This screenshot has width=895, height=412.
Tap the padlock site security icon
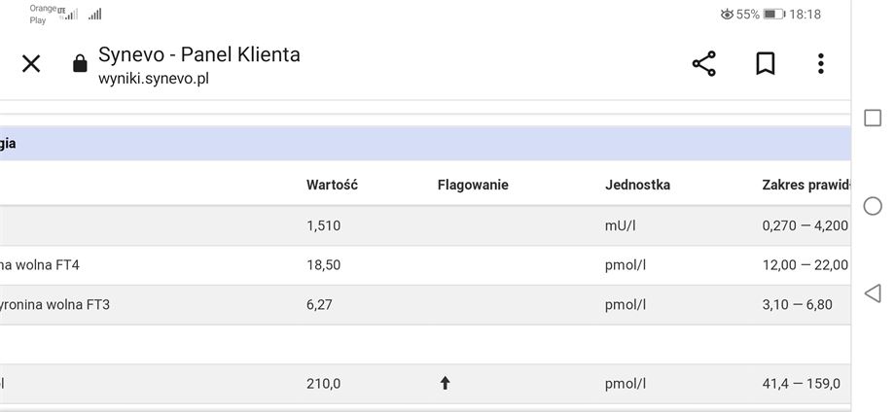[80, 63]
